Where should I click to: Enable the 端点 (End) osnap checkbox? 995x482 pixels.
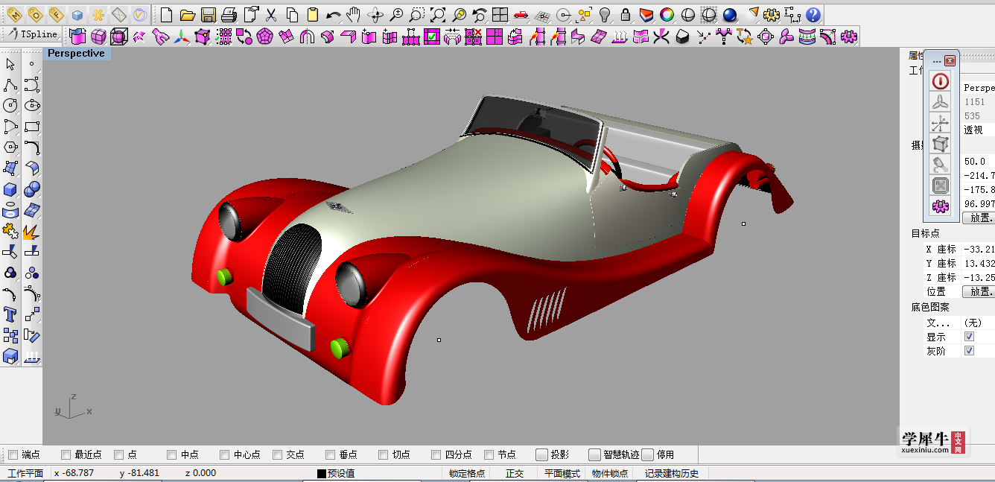click(x=13, y=454)
